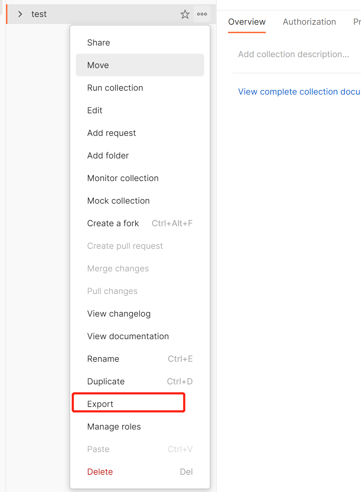Screen dimensions: 361x492
Task: Click Edit in the context menu
Action: pyautogui.click(x=95, y=110)
